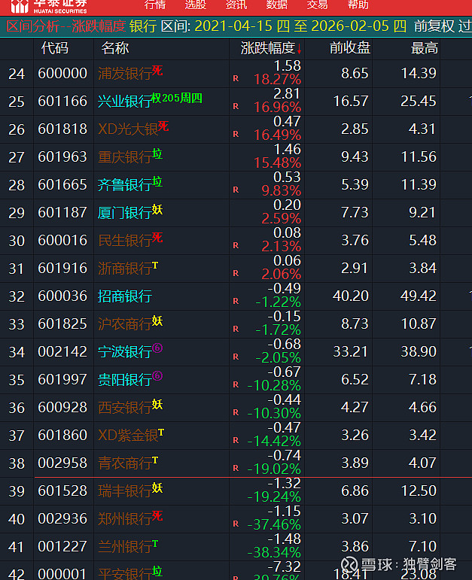Click the Huatai Securities logo

(48, 6)
